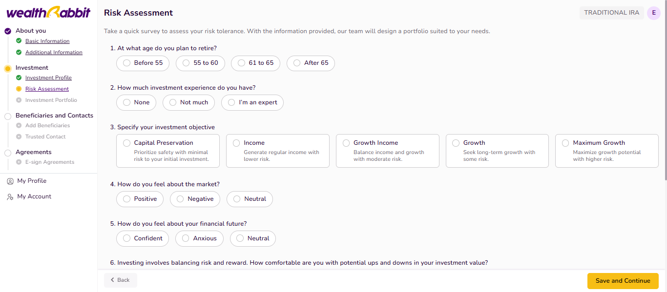Click the yellow status dot beside Risk Assessment
The width and height of the screenshot is (667, 292).
coord(19,89)
